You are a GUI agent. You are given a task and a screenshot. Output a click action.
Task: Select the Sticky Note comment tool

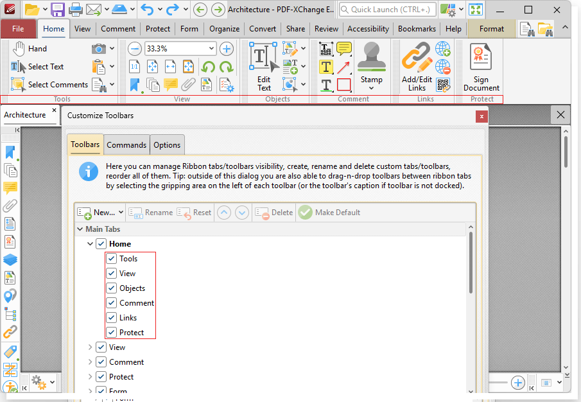(344, 49)
